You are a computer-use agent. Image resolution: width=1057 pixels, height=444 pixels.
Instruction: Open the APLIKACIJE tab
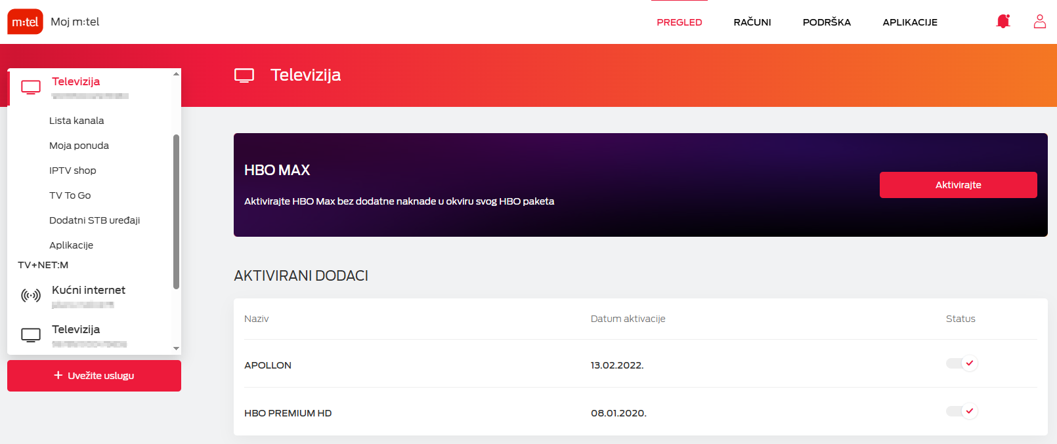click(910, 22)
